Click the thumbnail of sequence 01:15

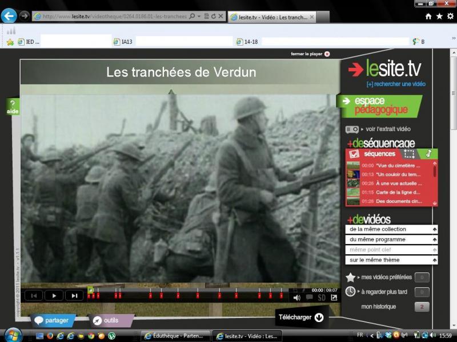tap(353, 192)
